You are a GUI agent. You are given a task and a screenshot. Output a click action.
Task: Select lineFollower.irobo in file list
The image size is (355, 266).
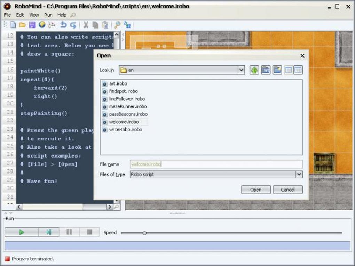point(127,99)
